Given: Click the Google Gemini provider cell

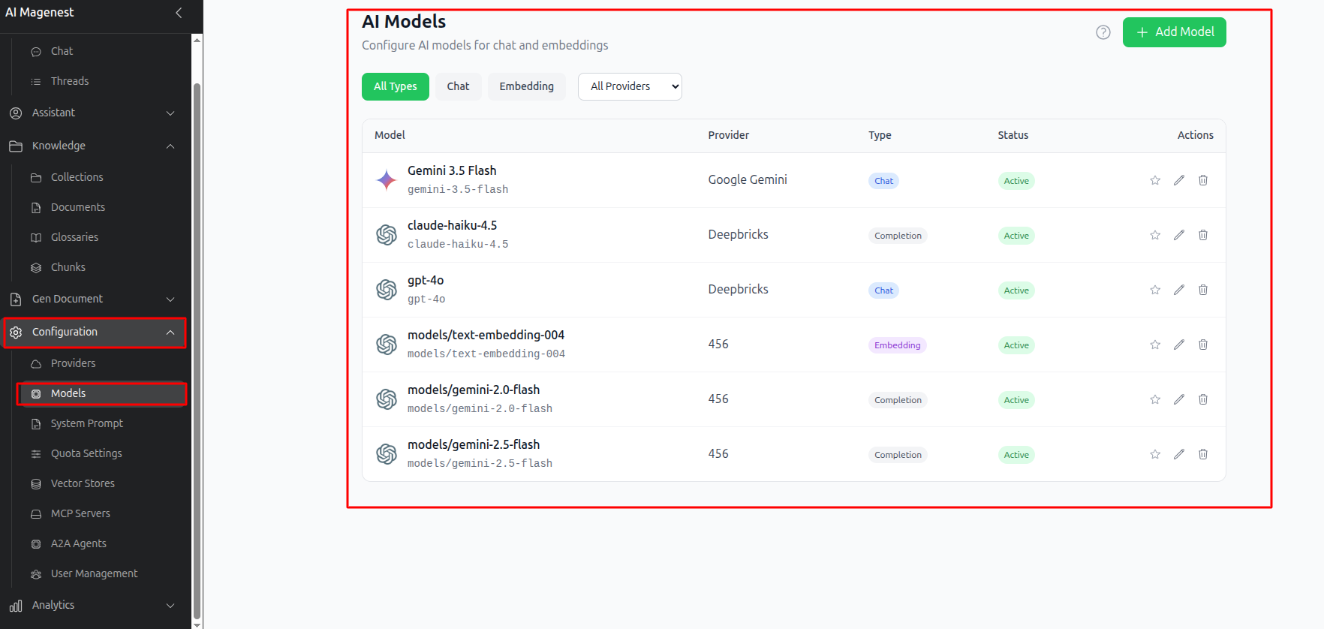Looking at the screenshot, I should coord(748,180).
